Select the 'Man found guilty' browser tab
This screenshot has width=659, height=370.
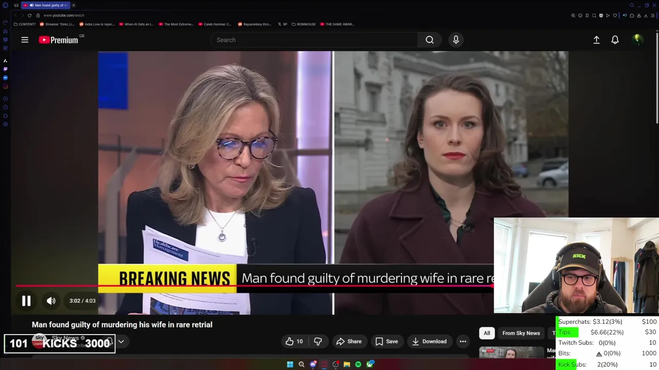[x=46, y=5]
